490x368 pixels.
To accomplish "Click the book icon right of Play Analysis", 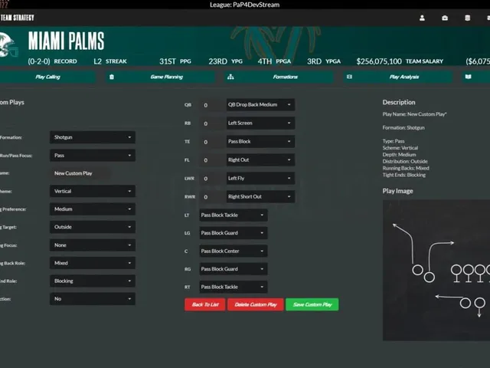I will (x=468, y=77).
